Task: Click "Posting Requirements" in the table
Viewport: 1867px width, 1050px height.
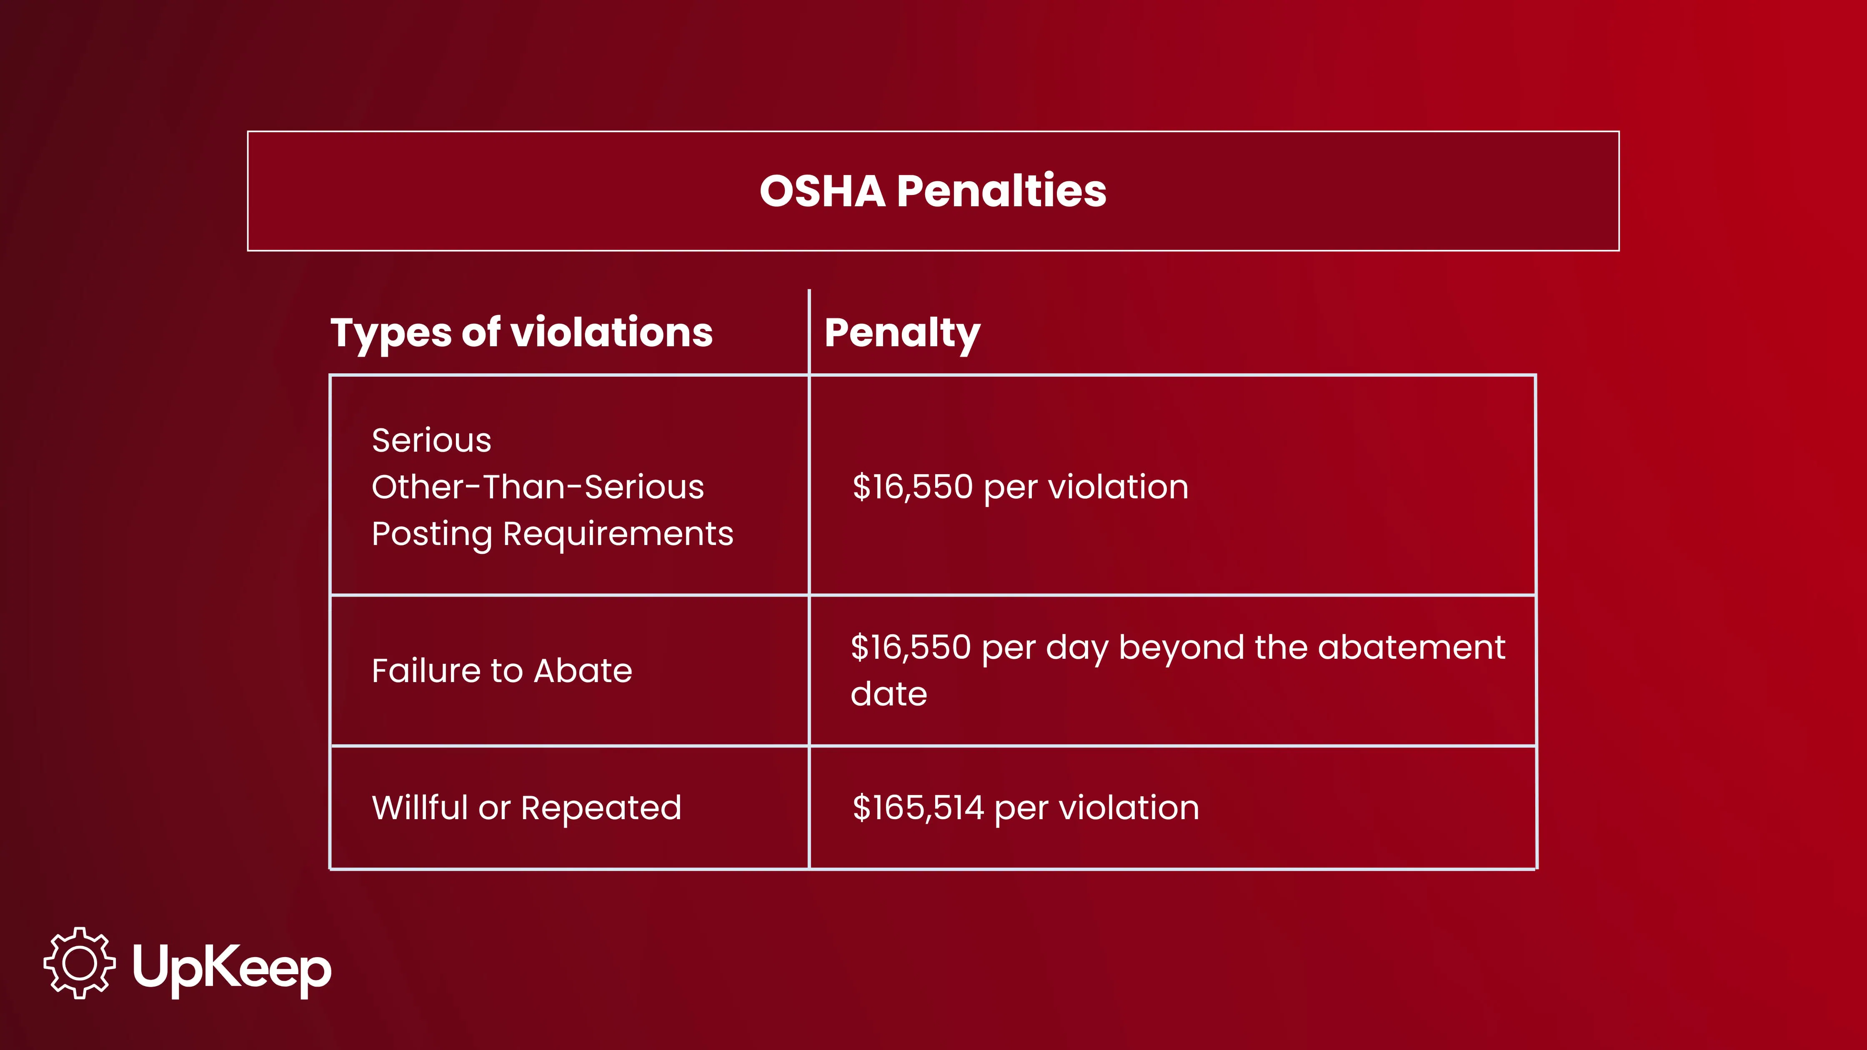Action: (x=552, y=534)
